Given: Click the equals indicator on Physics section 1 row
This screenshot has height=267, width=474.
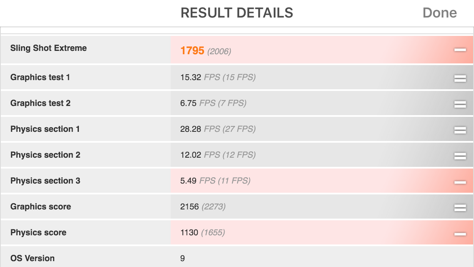Looking at the screenshot, I should pos(460,130).
